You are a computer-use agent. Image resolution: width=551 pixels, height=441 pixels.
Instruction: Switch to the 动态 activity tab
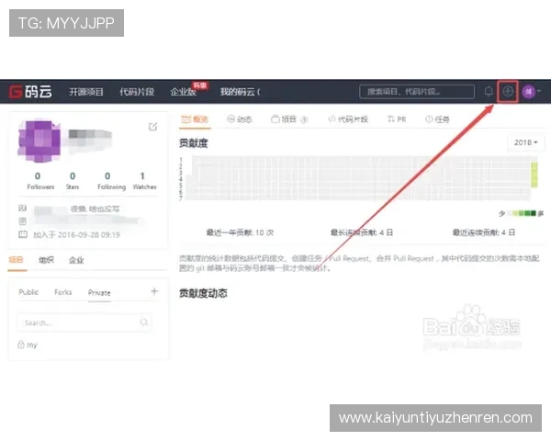click(x=240, y=119)
